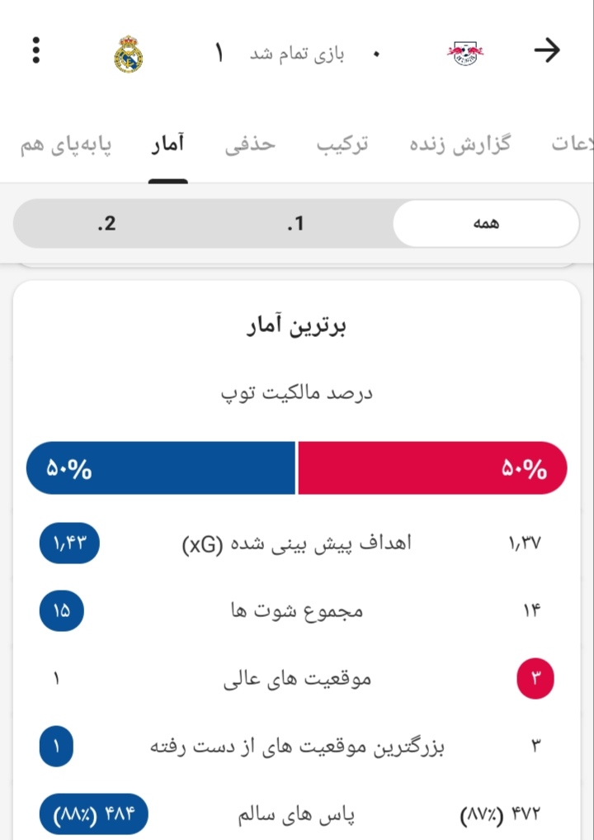Select the همه segment

point(486,223)
